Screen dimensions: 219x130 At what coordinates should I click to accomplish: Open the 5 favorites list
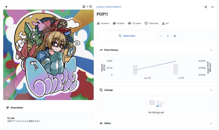pyautogui.click(x=151, y=23)
